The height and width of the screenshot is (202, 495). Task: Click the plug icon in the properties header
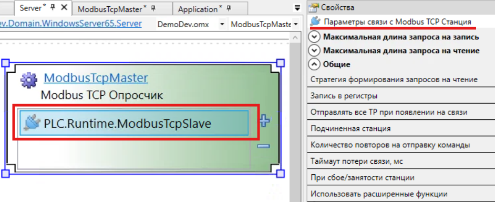click(x=315, y=21)
